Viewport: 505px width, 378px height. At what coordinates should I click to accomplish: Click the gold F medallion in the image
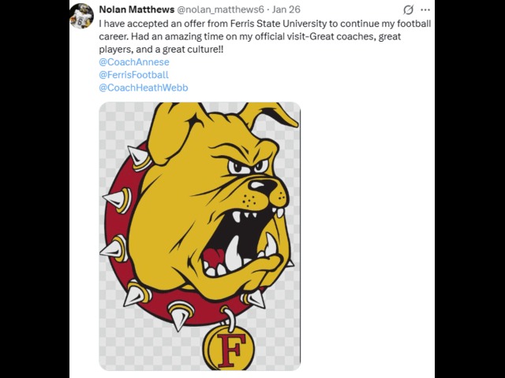(230, 346)
